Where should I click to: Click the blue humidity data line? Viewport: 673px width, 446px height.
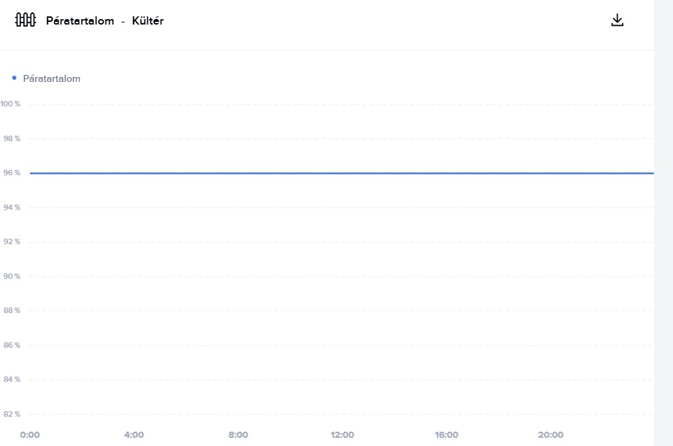click(x=341, y=173)
